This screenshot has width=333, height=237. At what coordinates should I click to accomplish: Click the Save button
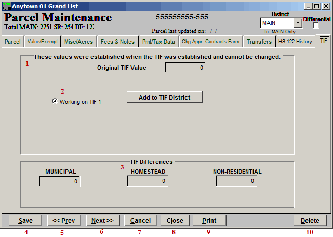point(25,221)
